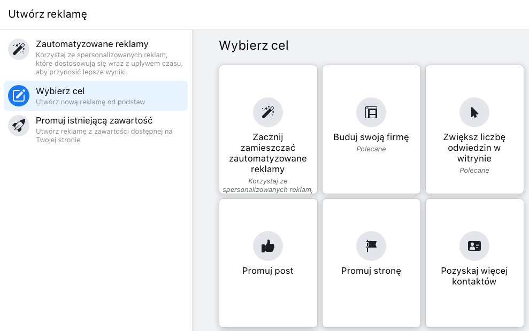Click Zacznij zamieszczać zautomatyzowane reklamy title
Image resolution: width=529 pixels, height=331 pixels.
(267, 153)
